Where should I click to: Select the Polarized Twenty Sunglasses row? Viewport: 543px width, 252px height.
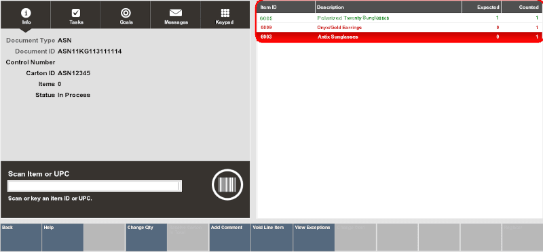coord(400,18)
